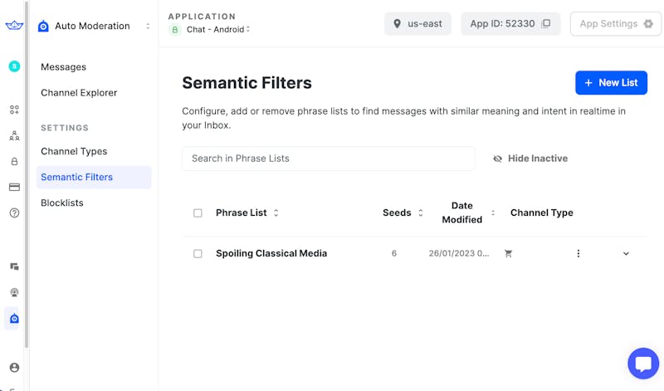
Task: Open Blocklists settings page
Action: pos(62,203)
